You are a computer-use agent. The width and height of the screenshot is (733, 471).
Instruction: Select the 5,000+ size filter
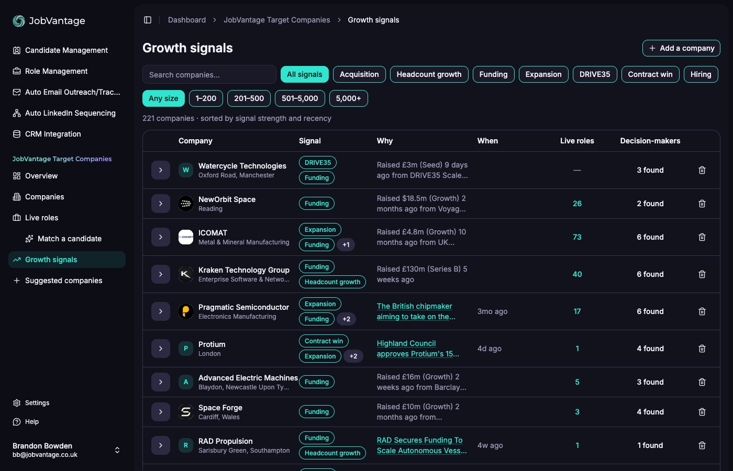click(349, 98)
